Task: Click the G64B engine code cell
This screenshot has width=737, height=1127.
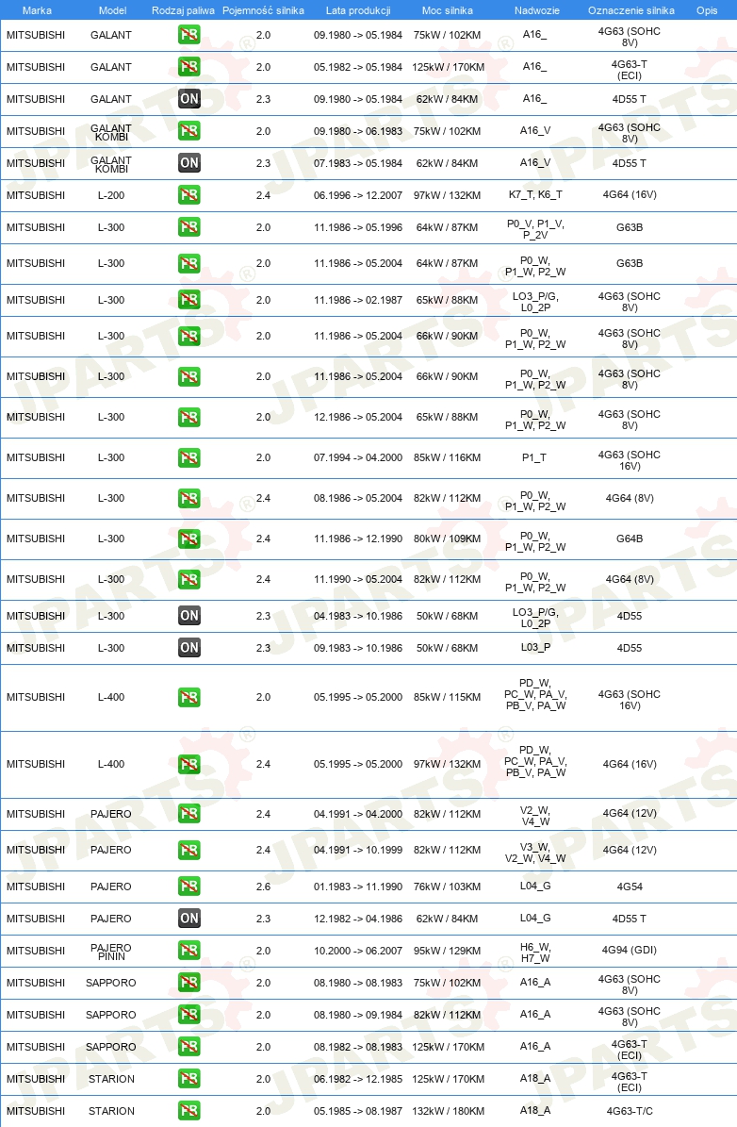Action: click(630, 539)
